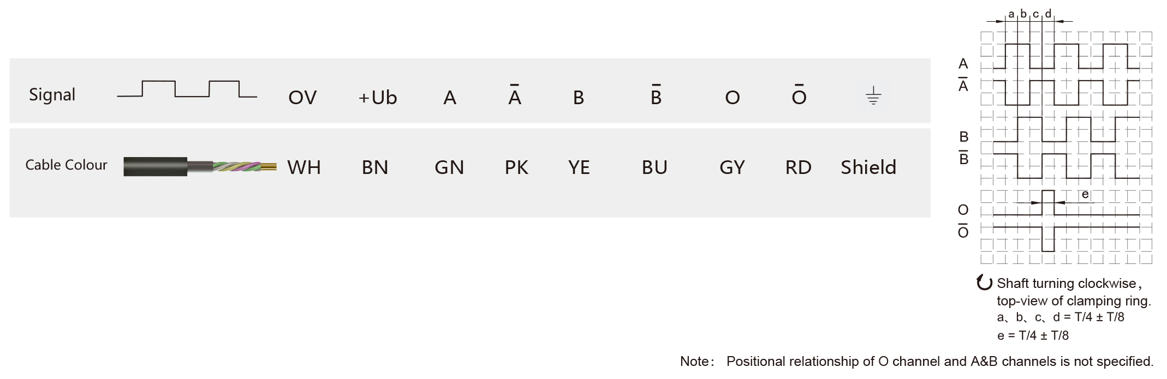Click the PK cable colour code

[x=516, y=167]
